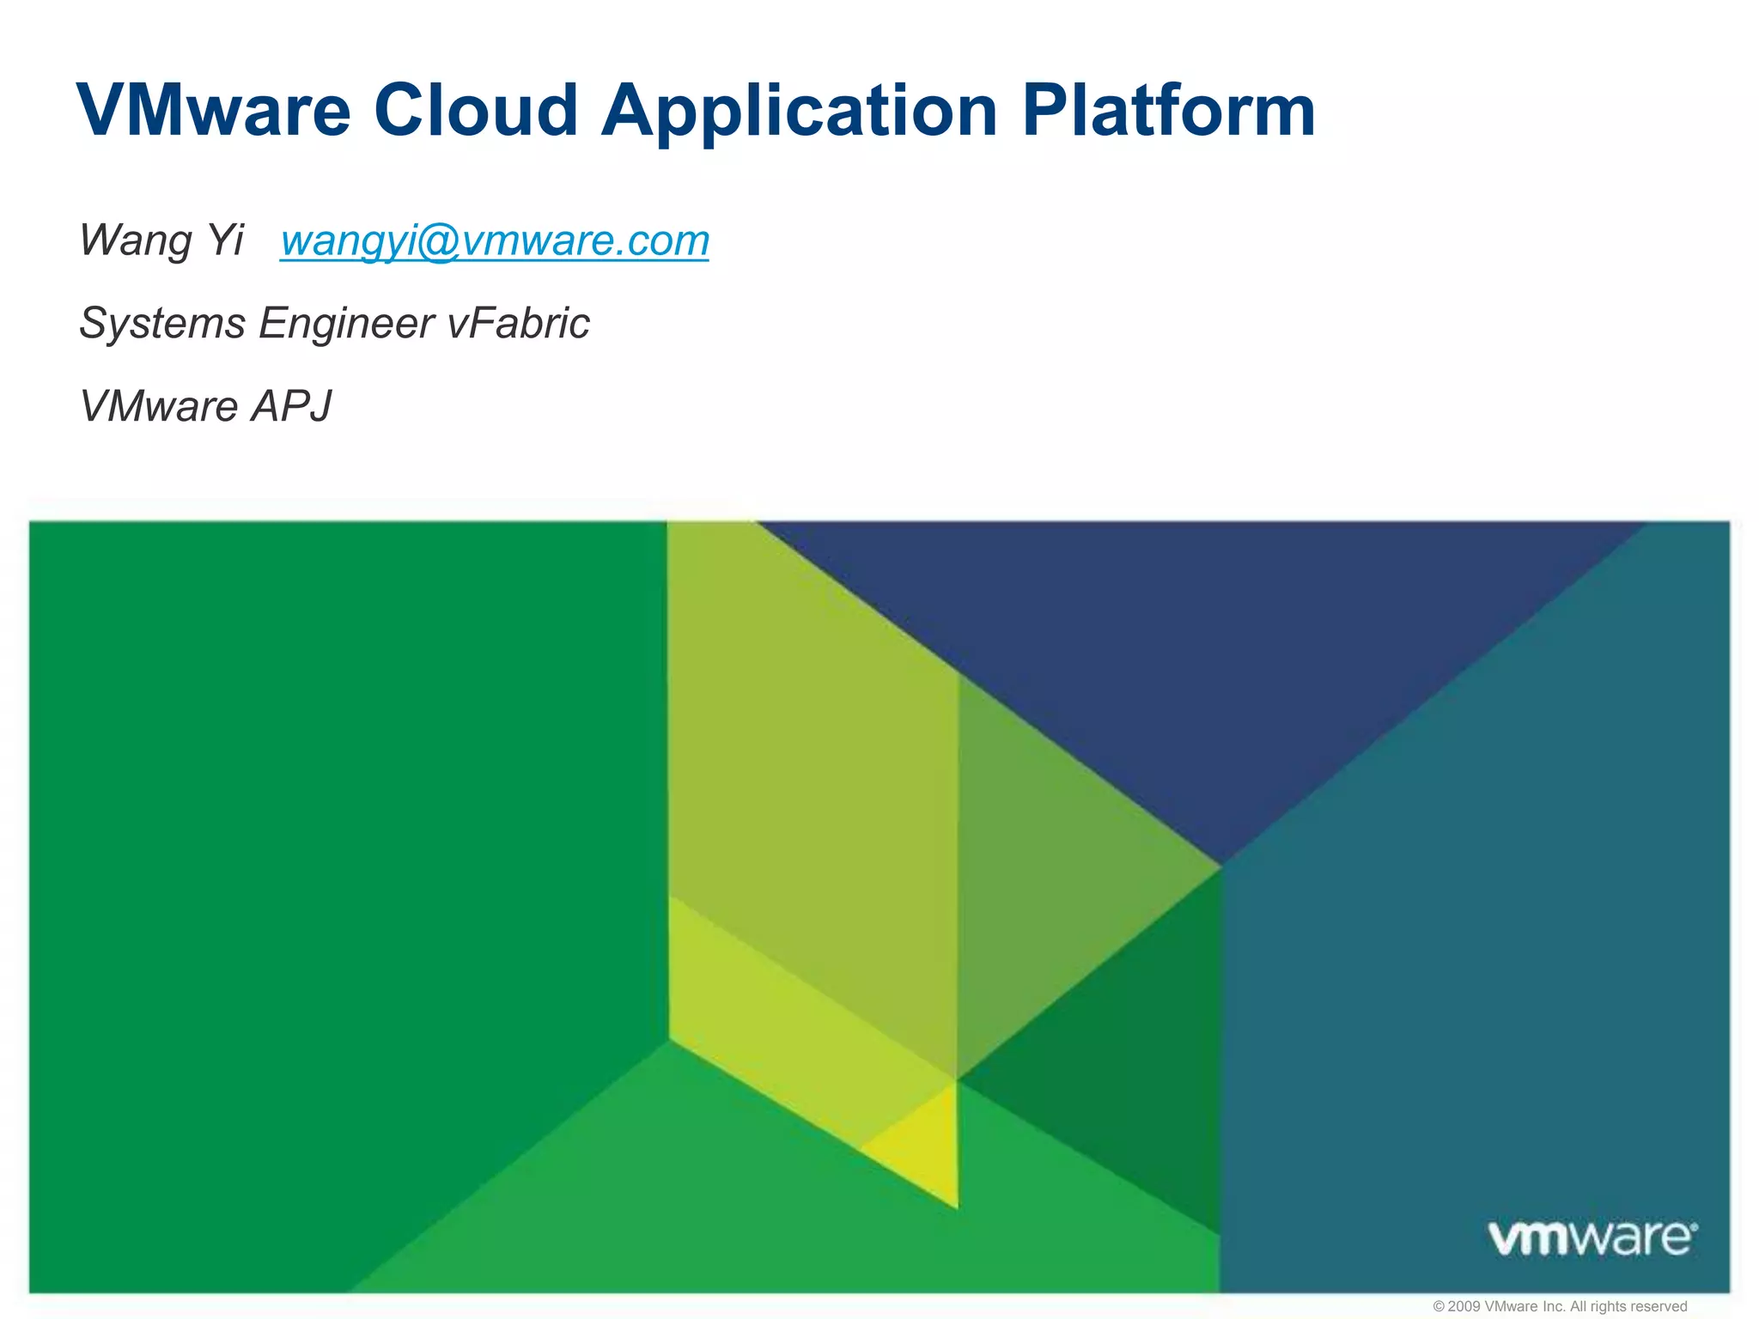Viewport: 1759px width, 1319px height.
Task: Click the vmware logo in the banner
Action: (1592, 1237)
